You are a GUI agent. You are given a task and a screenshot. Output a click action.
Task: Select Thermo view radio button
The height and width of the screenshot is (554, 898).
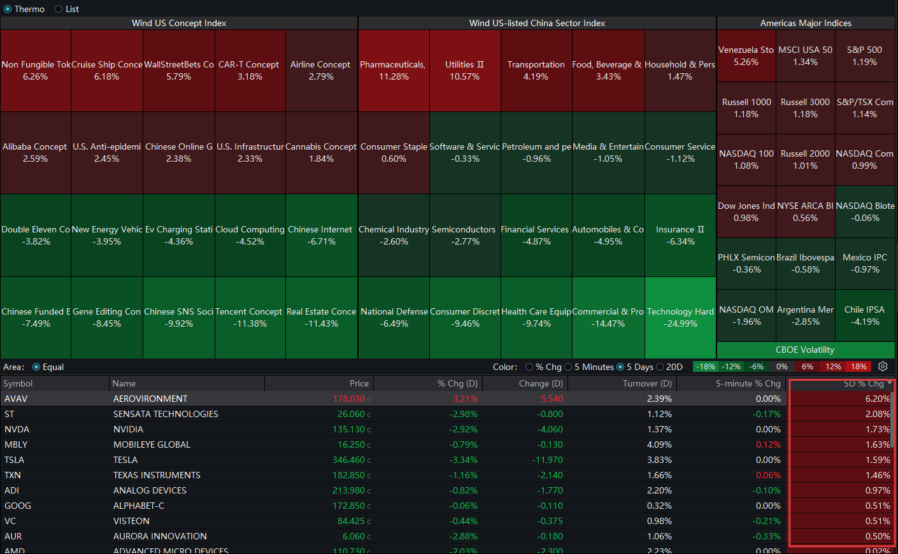(x=8, y=9)
